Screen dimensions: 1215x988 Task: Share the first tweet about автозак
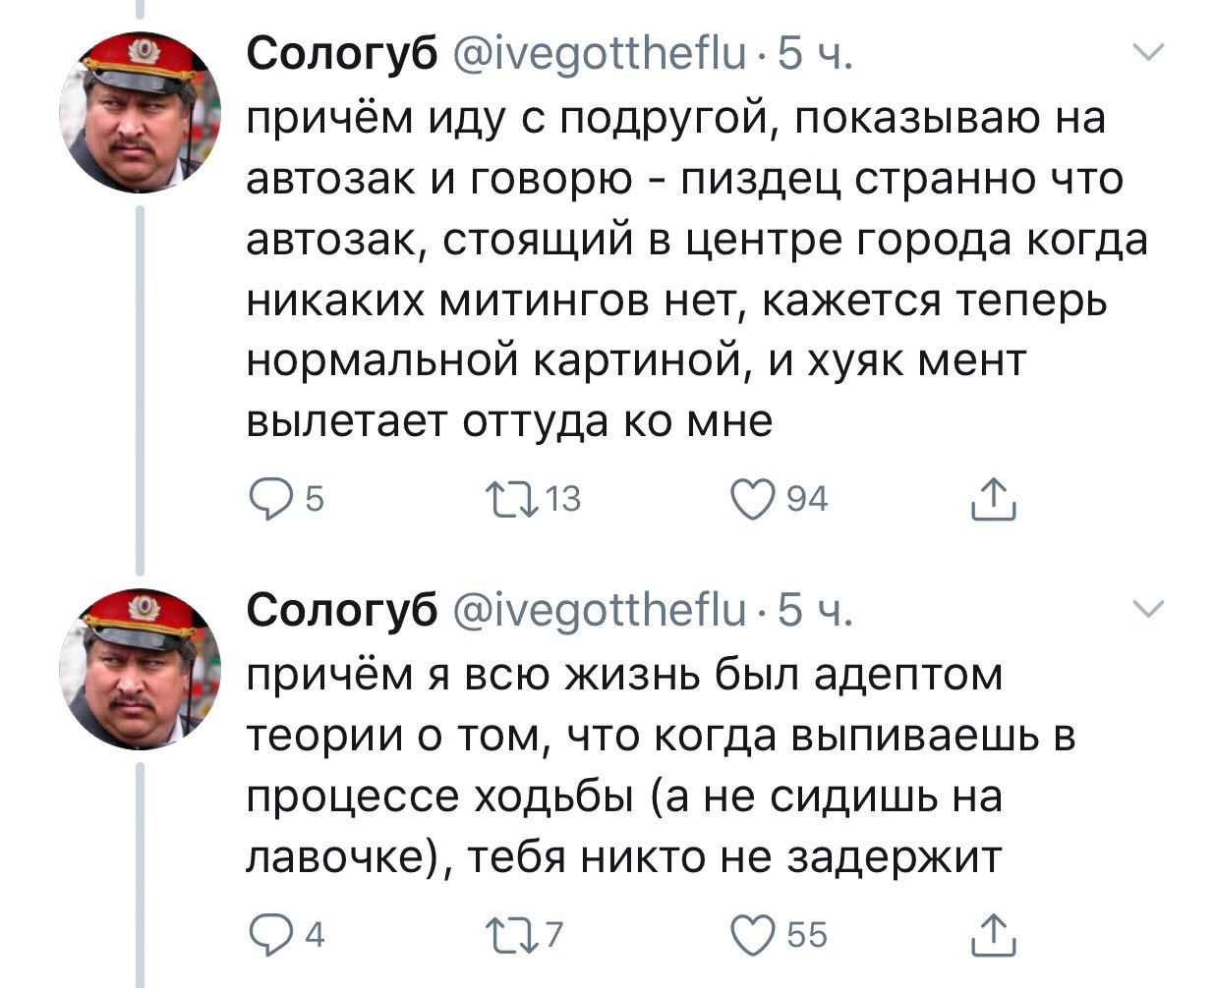pyautogui.click(x=994, y=500)
